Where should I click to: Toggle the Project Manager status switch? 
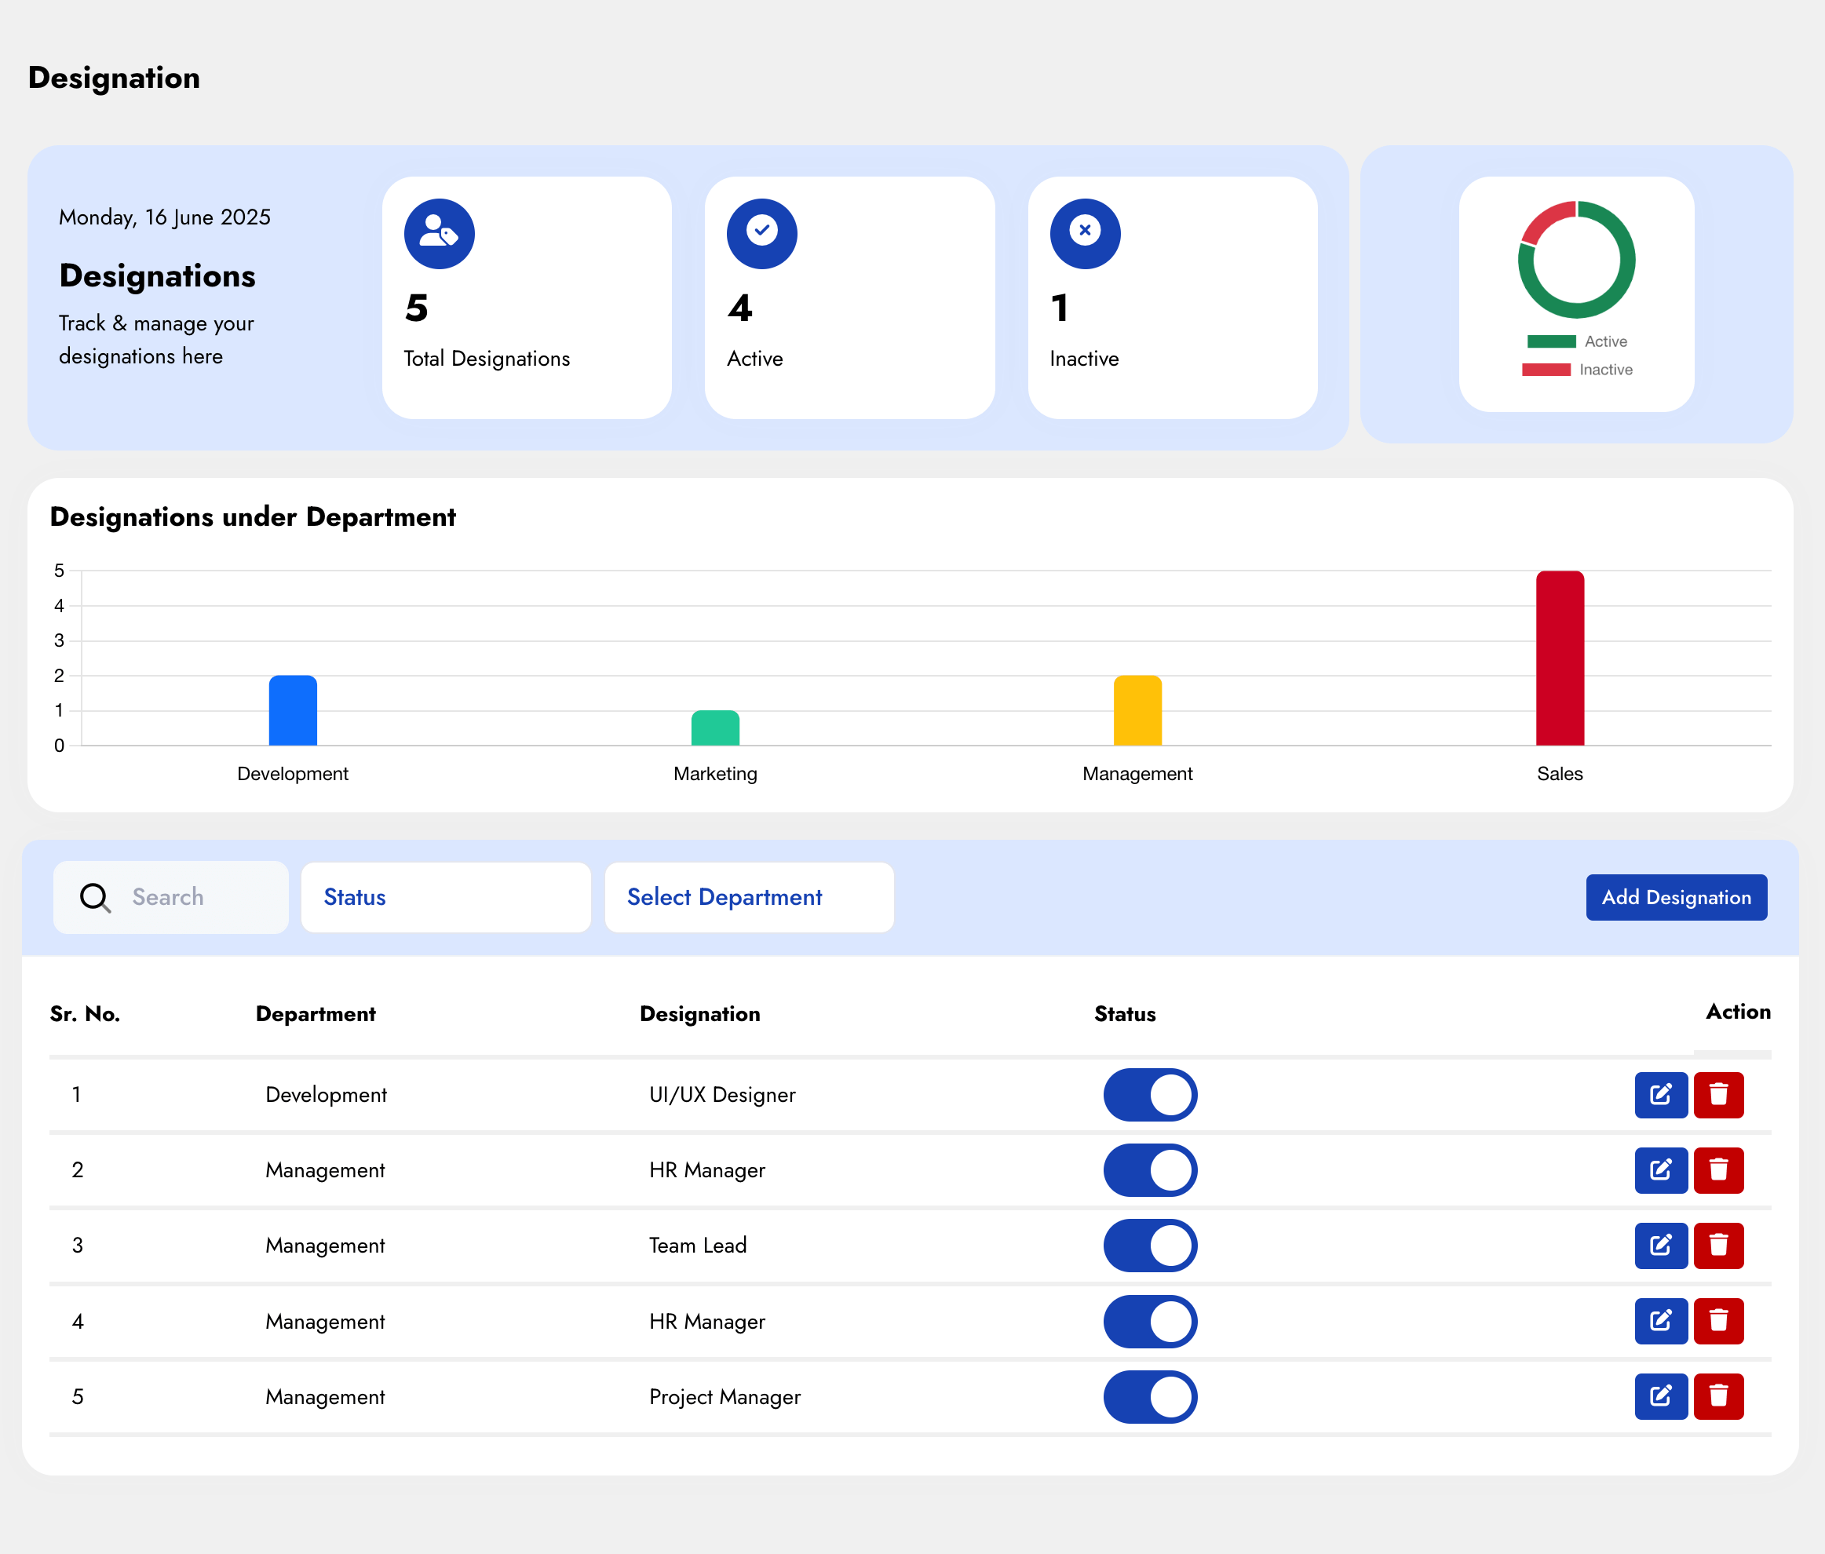pyautogui.click(x=1149, y=1396)
